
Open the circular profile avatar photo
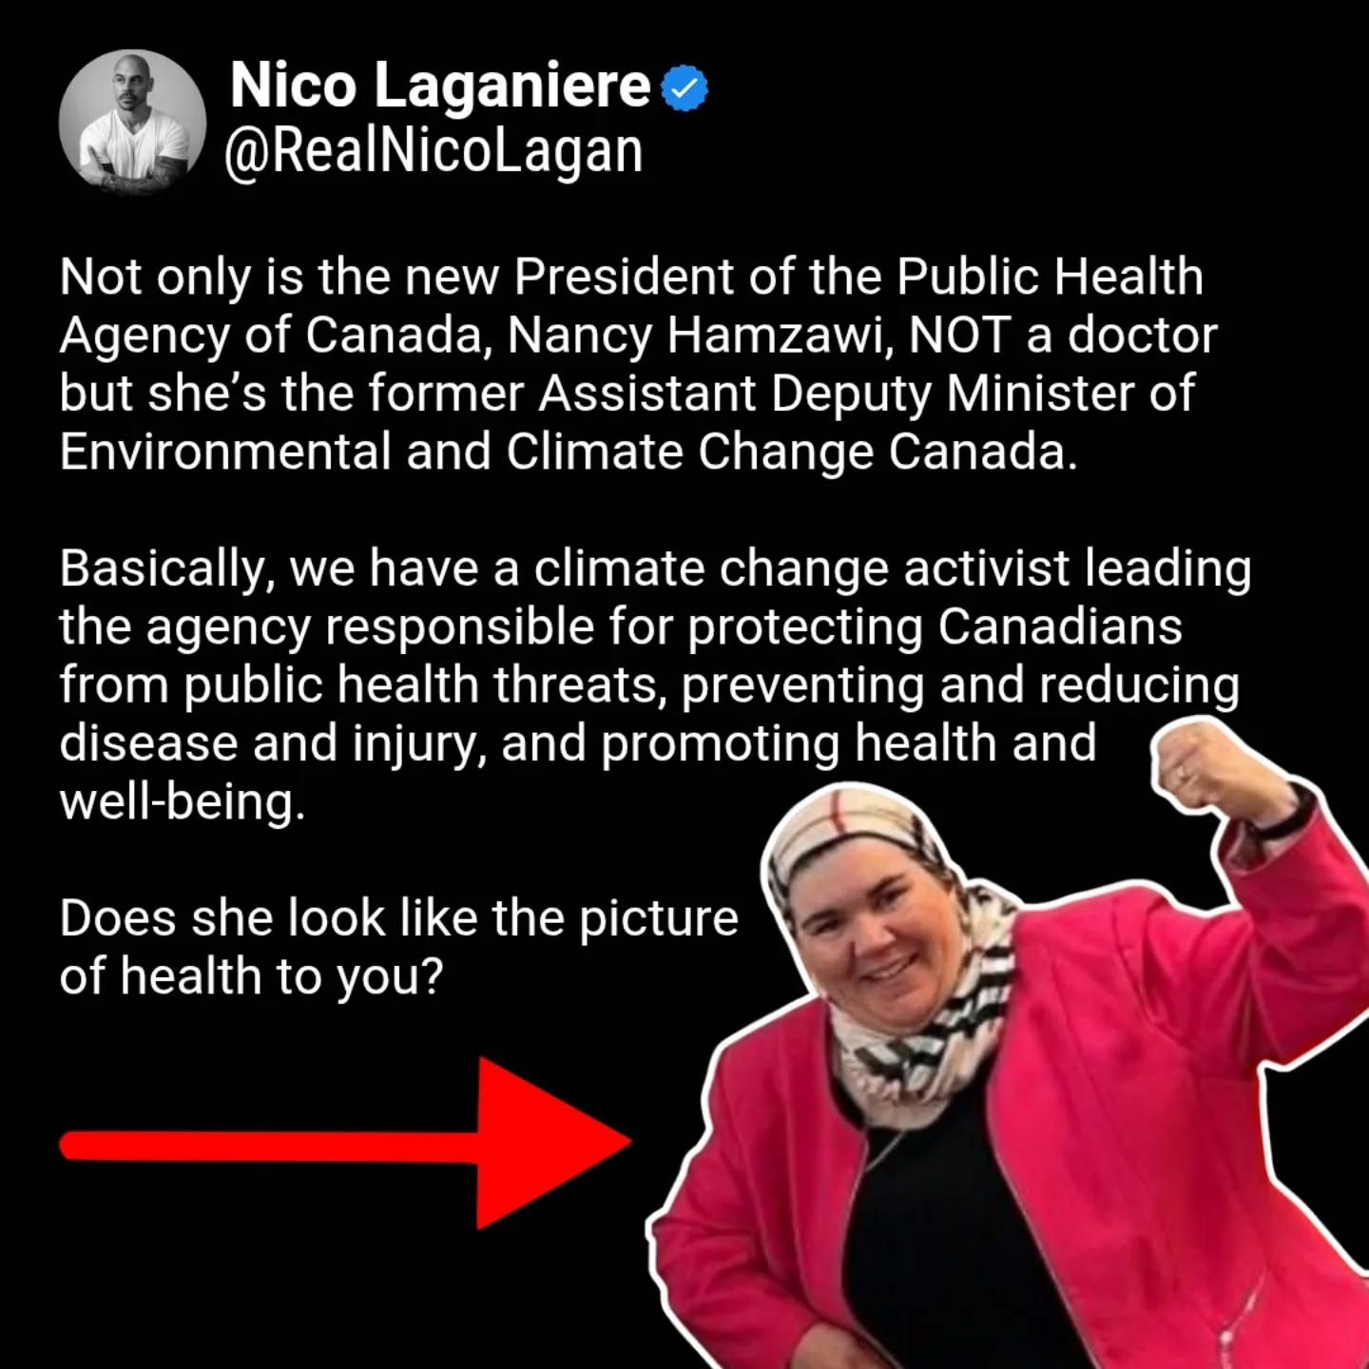(133, 122)
